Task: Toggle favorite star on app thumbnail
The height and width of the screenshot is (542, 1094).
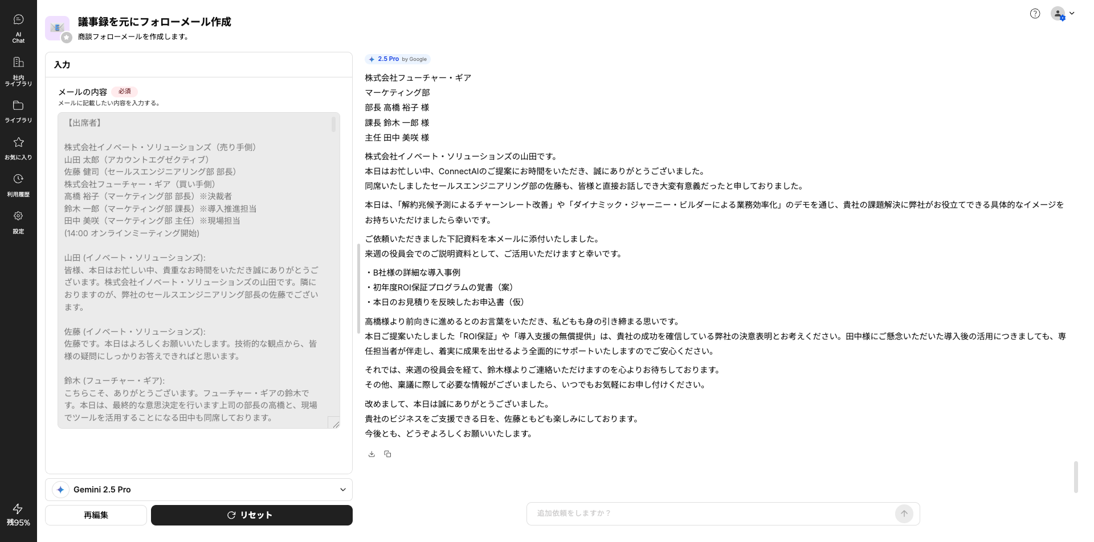Action: tap(67, 38)
